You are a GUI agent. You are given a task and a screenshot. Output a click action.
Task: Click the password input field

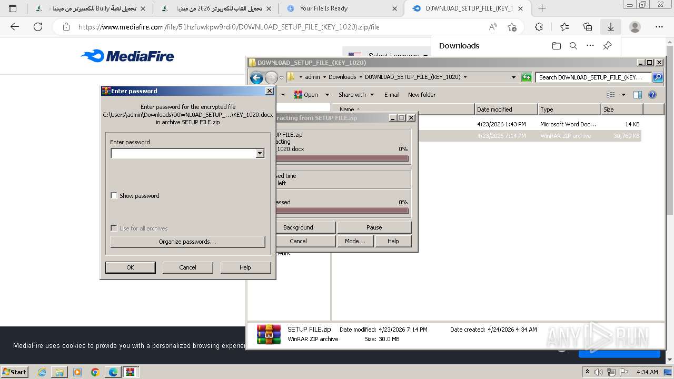(183, 154)
